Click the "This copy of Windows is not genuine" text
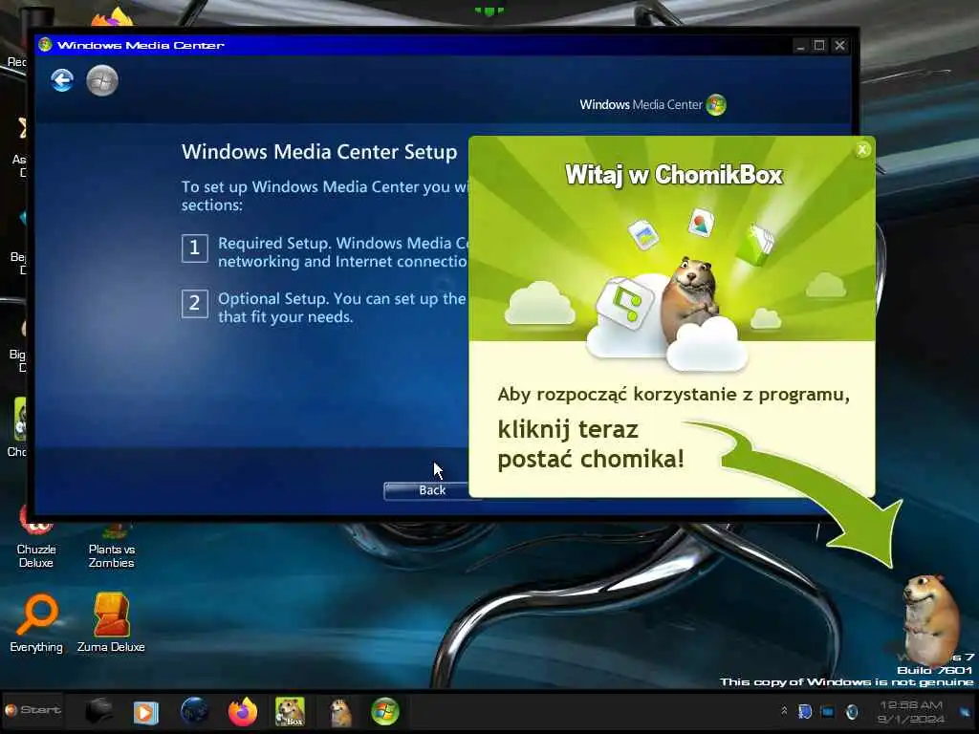This screenshot has width=979, height=734. click(x=846, y=682)
